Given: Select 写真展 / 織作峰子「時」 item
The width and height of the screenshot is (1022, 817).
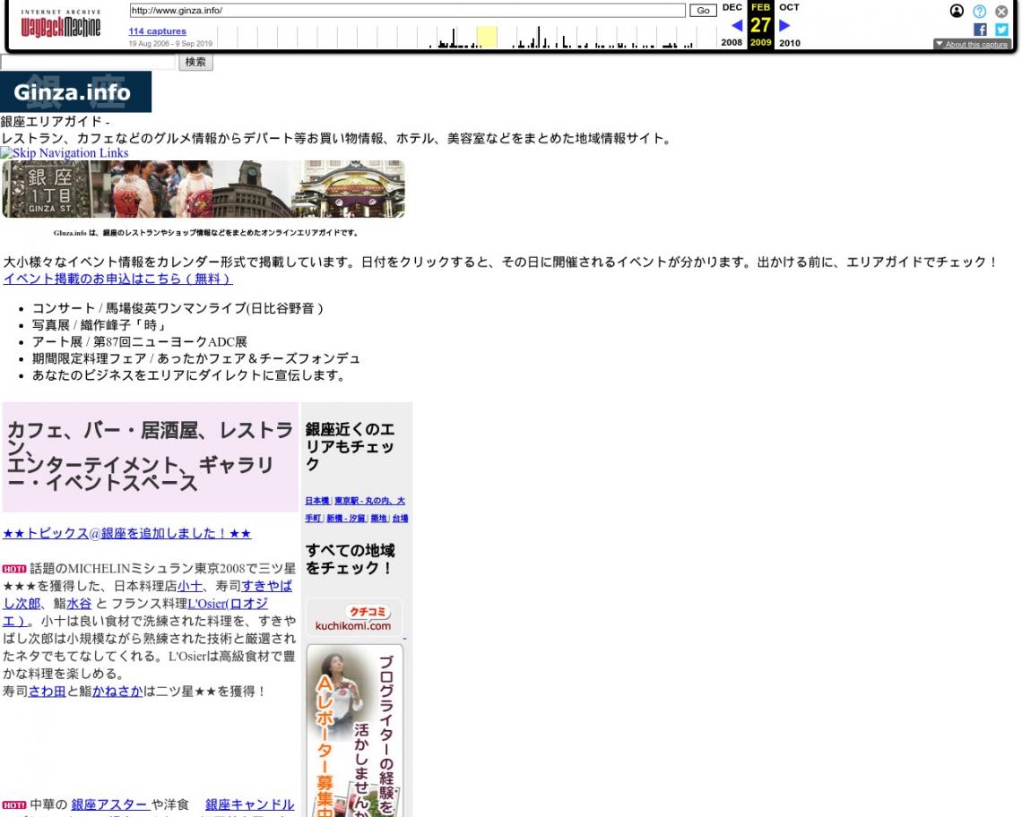Looking at the screenshot, I should (100, 325).
